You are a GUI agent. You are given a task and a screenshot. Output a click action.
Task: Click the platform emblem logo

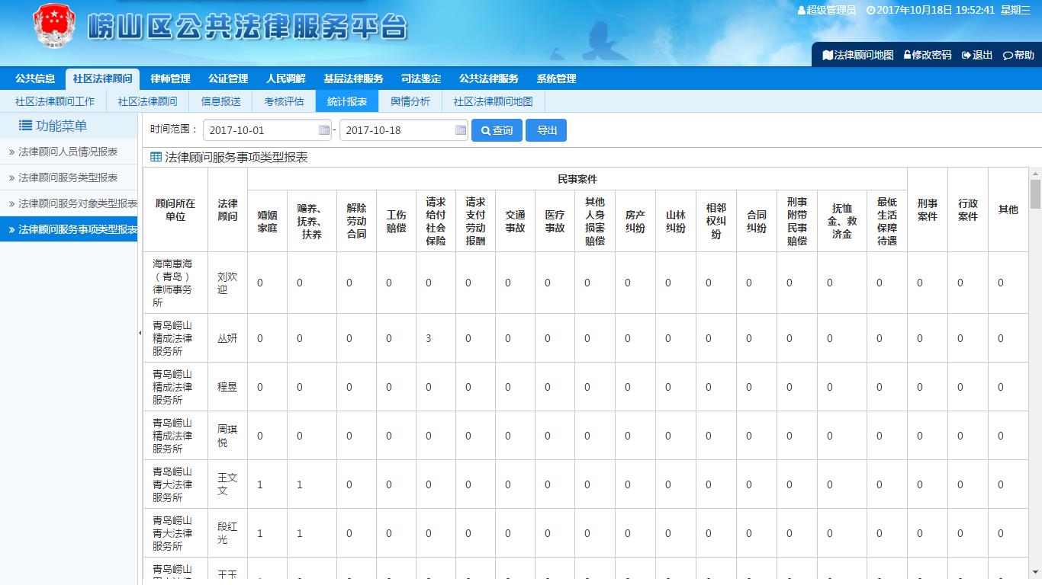point(54,27)
